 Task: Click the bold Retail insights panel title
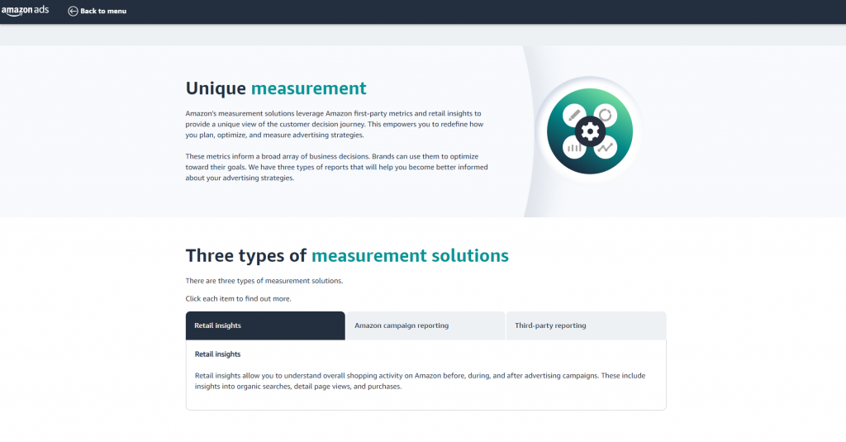point(217,354)
